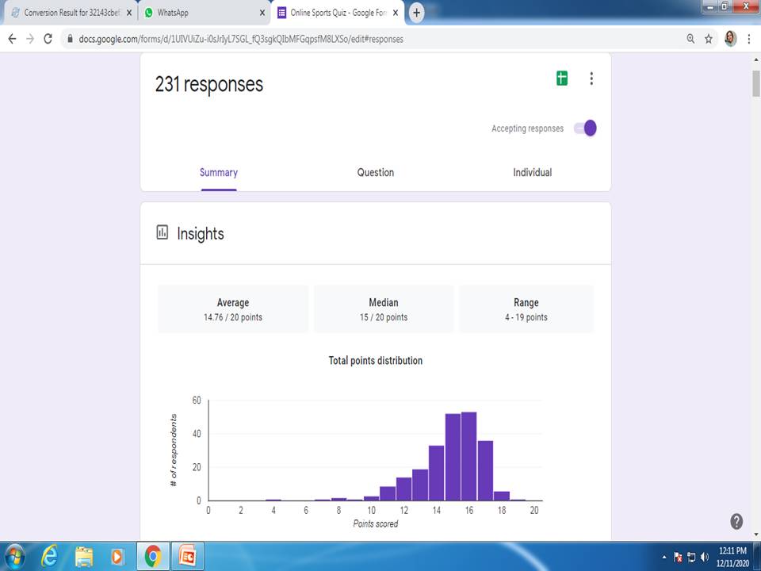Screen dimensions: 761x571
Task: Switch to the WhatsApp browser tab
Action: (x=202, y=13)
